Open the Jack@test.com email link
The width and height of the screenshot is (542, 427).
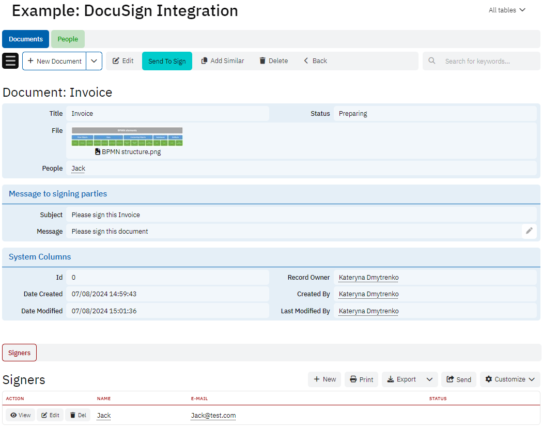pyautogui.click(x=213, y=416)
